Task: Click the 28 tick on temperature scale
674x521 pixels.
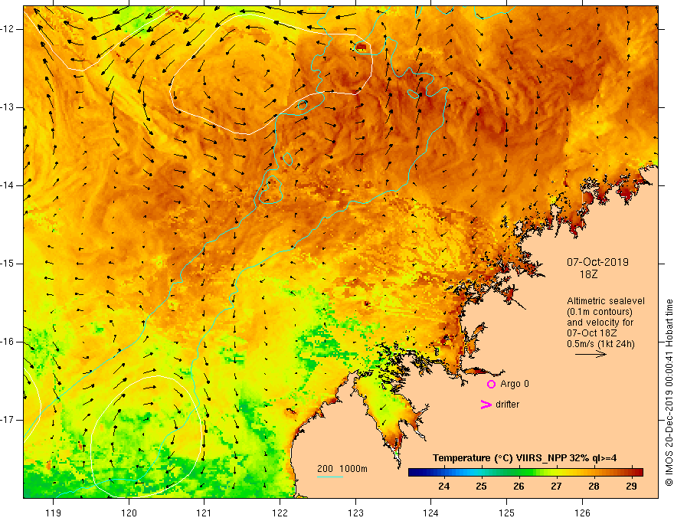Action: click(x=594, y=487)
